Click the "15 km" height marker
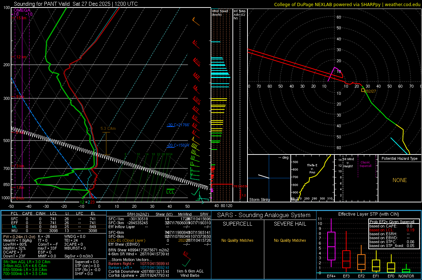The width and height of the screenshot is (422, 280). point(21,18)
